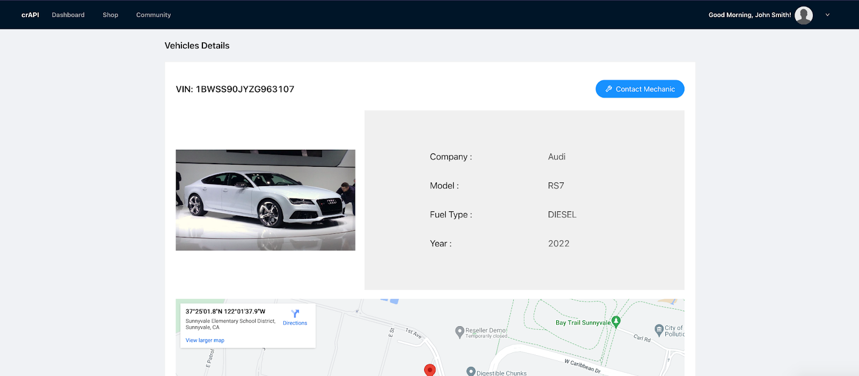Image resolution: width=859 pixels, height=376 pixels.
Task: Go to the Shop page
Action: [x=111, y=15]
